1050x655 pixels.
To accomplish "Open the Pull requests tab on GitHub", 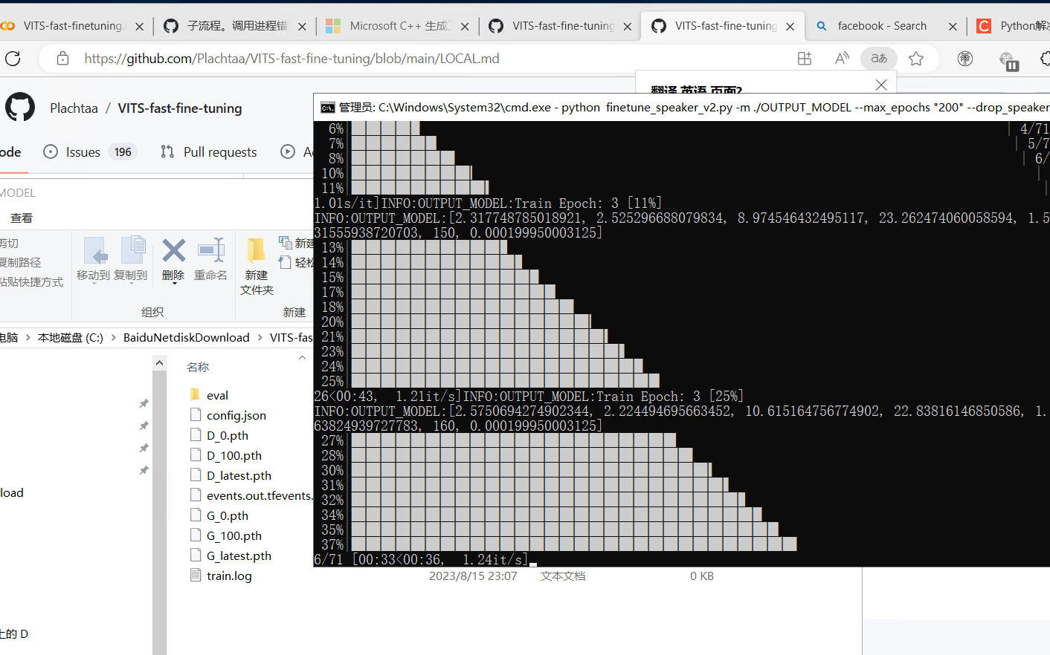I will [209, 151].
